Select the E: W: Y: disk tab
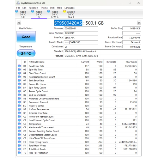 tap(55, 14)
